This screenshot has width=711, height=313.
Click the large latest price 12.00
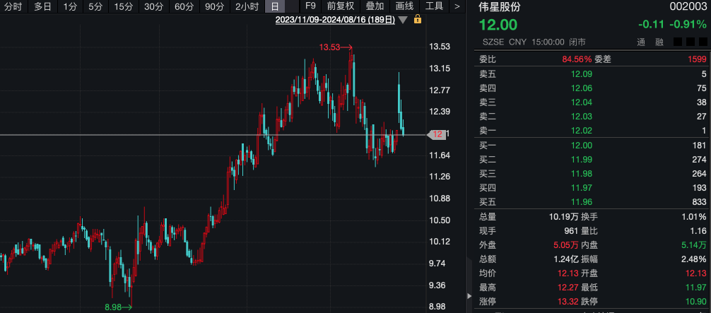(x=498, y=25)
